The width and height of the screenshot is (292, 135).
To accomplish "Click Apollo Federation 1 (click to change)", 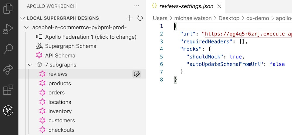I will [91, 37].
